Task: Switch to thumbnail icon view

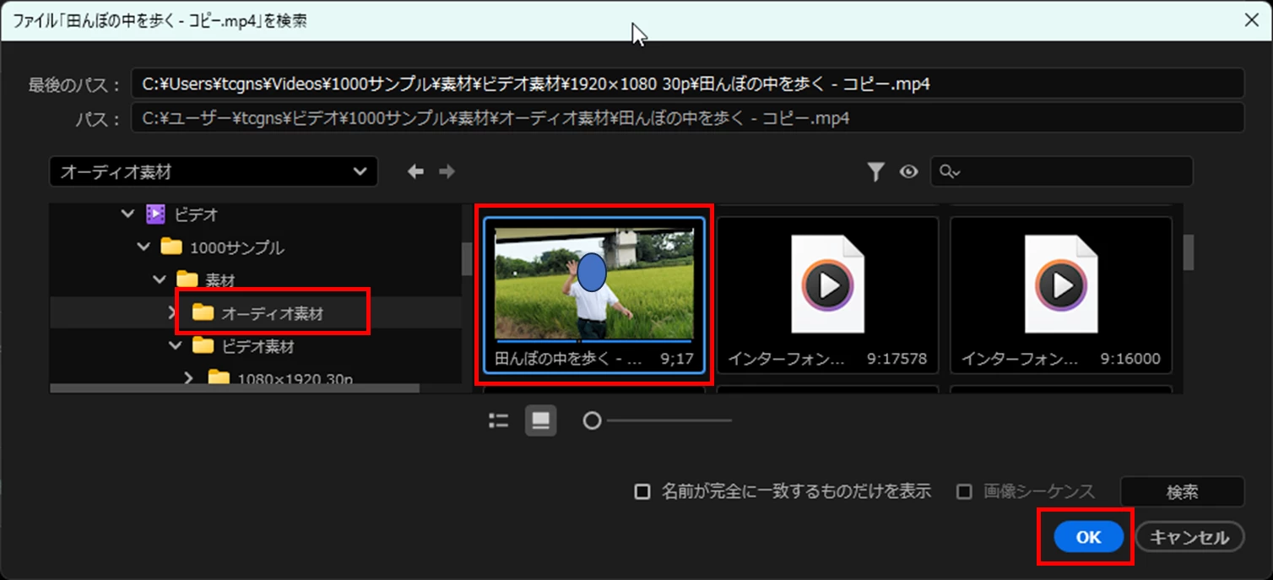Action: pos(541,420)
